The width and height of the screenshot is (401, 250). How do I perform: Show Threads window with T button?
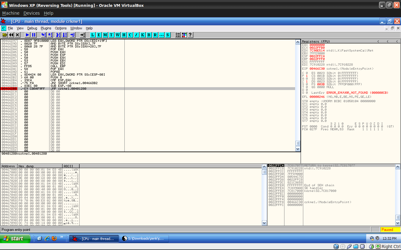pos(112,35)
